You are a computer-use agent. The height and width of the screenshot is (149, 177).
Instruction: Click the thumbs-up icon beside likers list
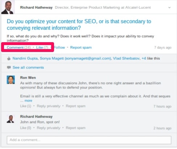point(9,59)
